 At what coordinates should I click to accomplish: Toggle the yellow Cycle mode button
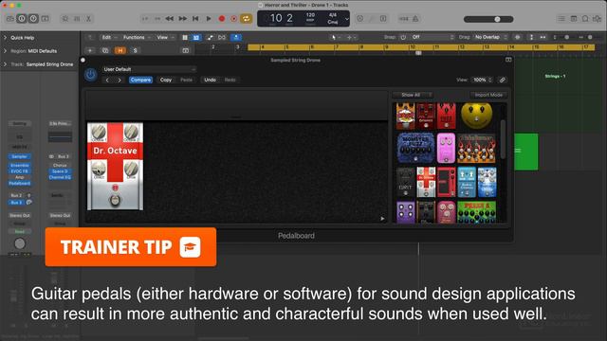(x=247, y=19)
